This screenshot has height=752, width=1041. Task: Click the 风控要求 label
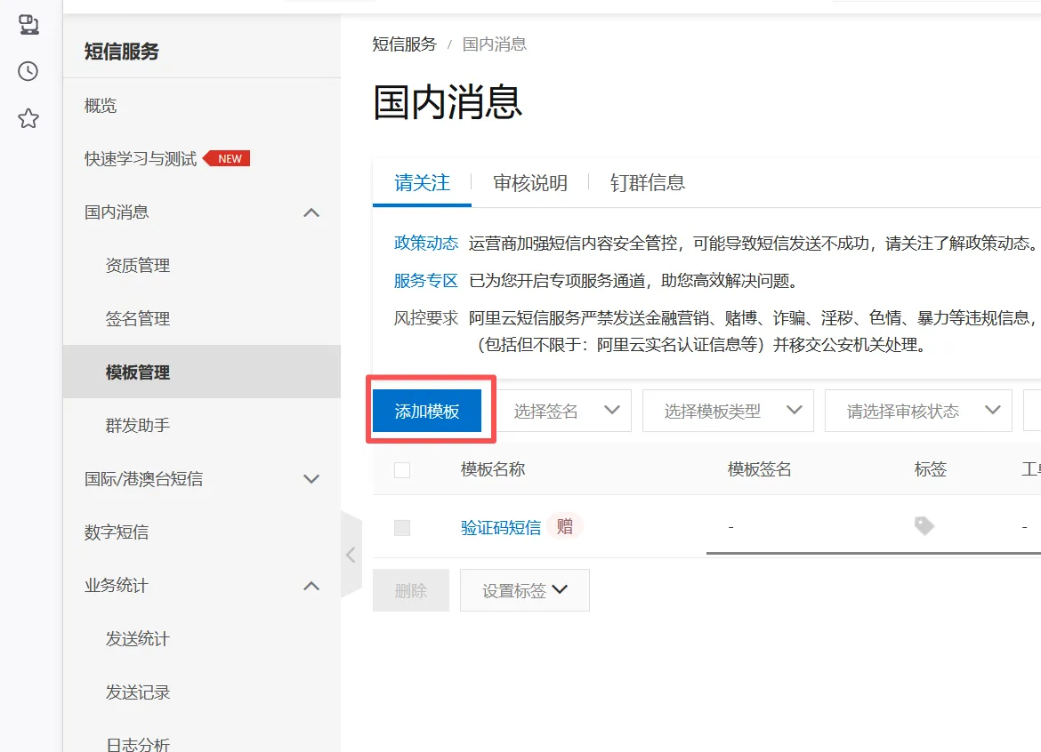coord(425,318)
